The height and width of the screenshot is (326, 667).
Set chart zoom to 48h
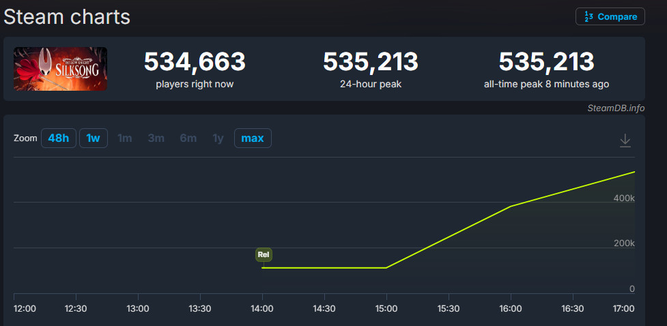click(59, 138)
